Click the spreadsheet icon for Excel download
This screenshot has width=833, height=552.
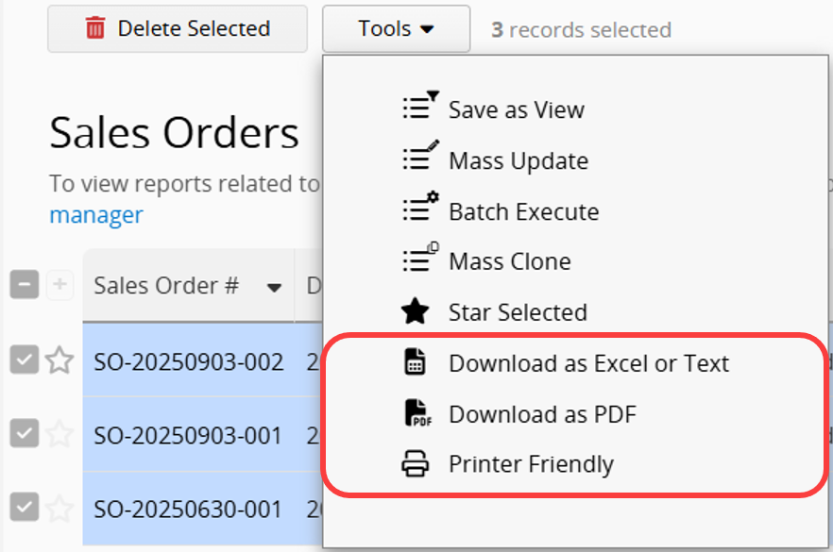tap(416, 363)
